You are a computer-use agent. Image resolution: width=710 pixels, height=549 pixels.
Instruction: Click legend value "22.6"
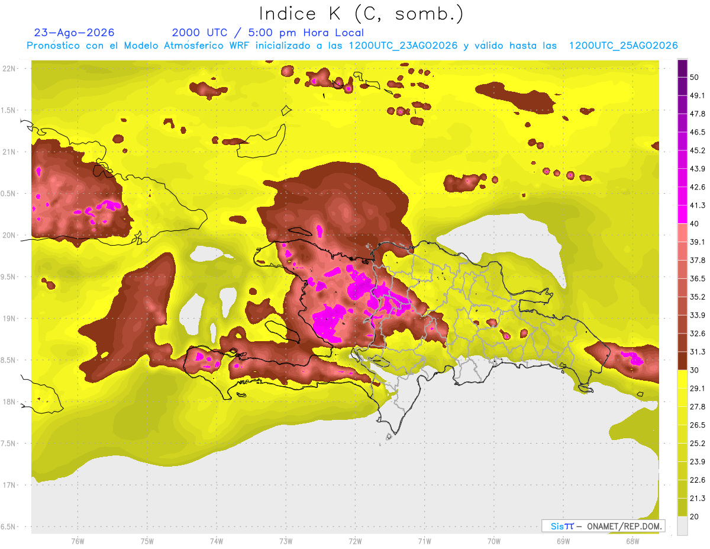click(697, 480)
